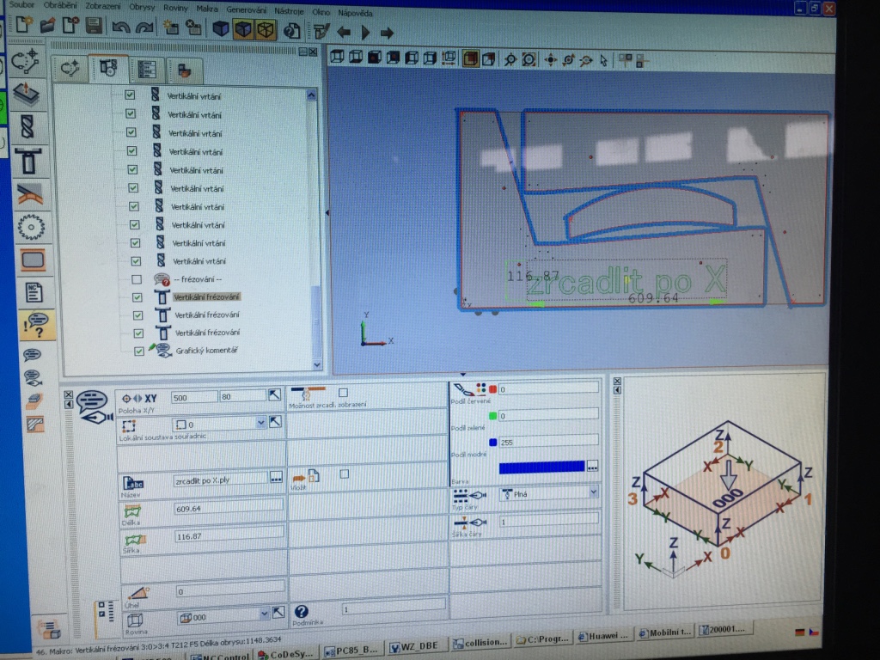Click the Save floppy disk icon
Image resolution: width=880 pixels, height=660 pixels.
[x=94, y=27]
